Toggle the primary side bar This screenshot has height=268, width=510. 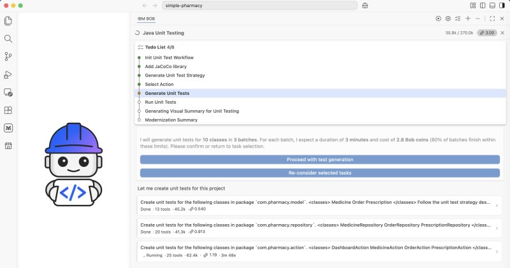[x=483, y=6]
